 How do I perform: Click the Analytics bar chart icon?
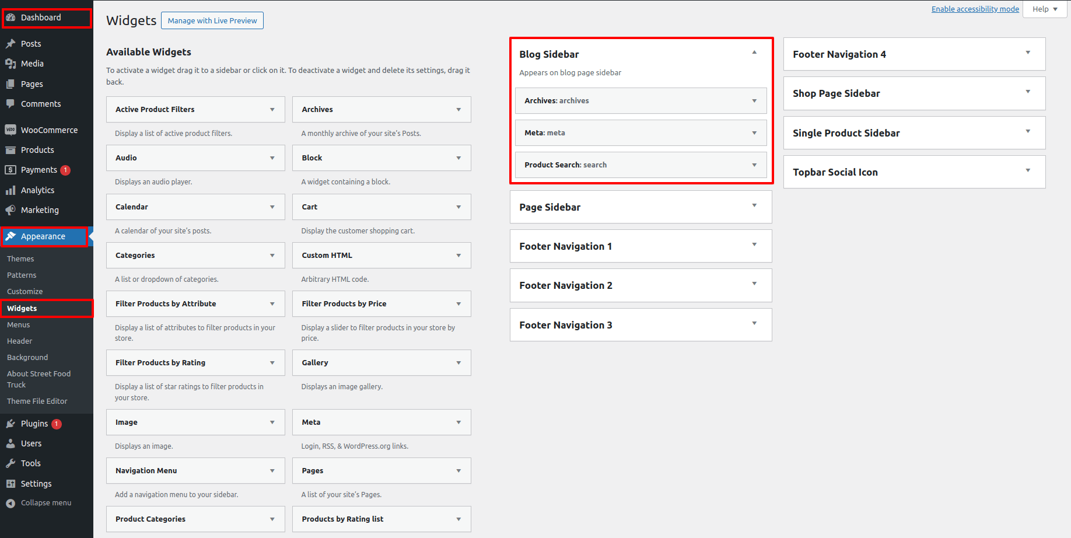[x=10, y=190]
